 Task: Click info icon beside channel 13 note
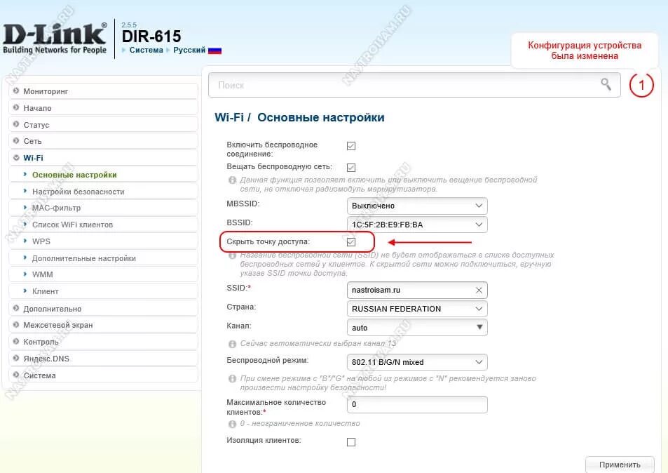pyautogui.click(x=232, y=344)
